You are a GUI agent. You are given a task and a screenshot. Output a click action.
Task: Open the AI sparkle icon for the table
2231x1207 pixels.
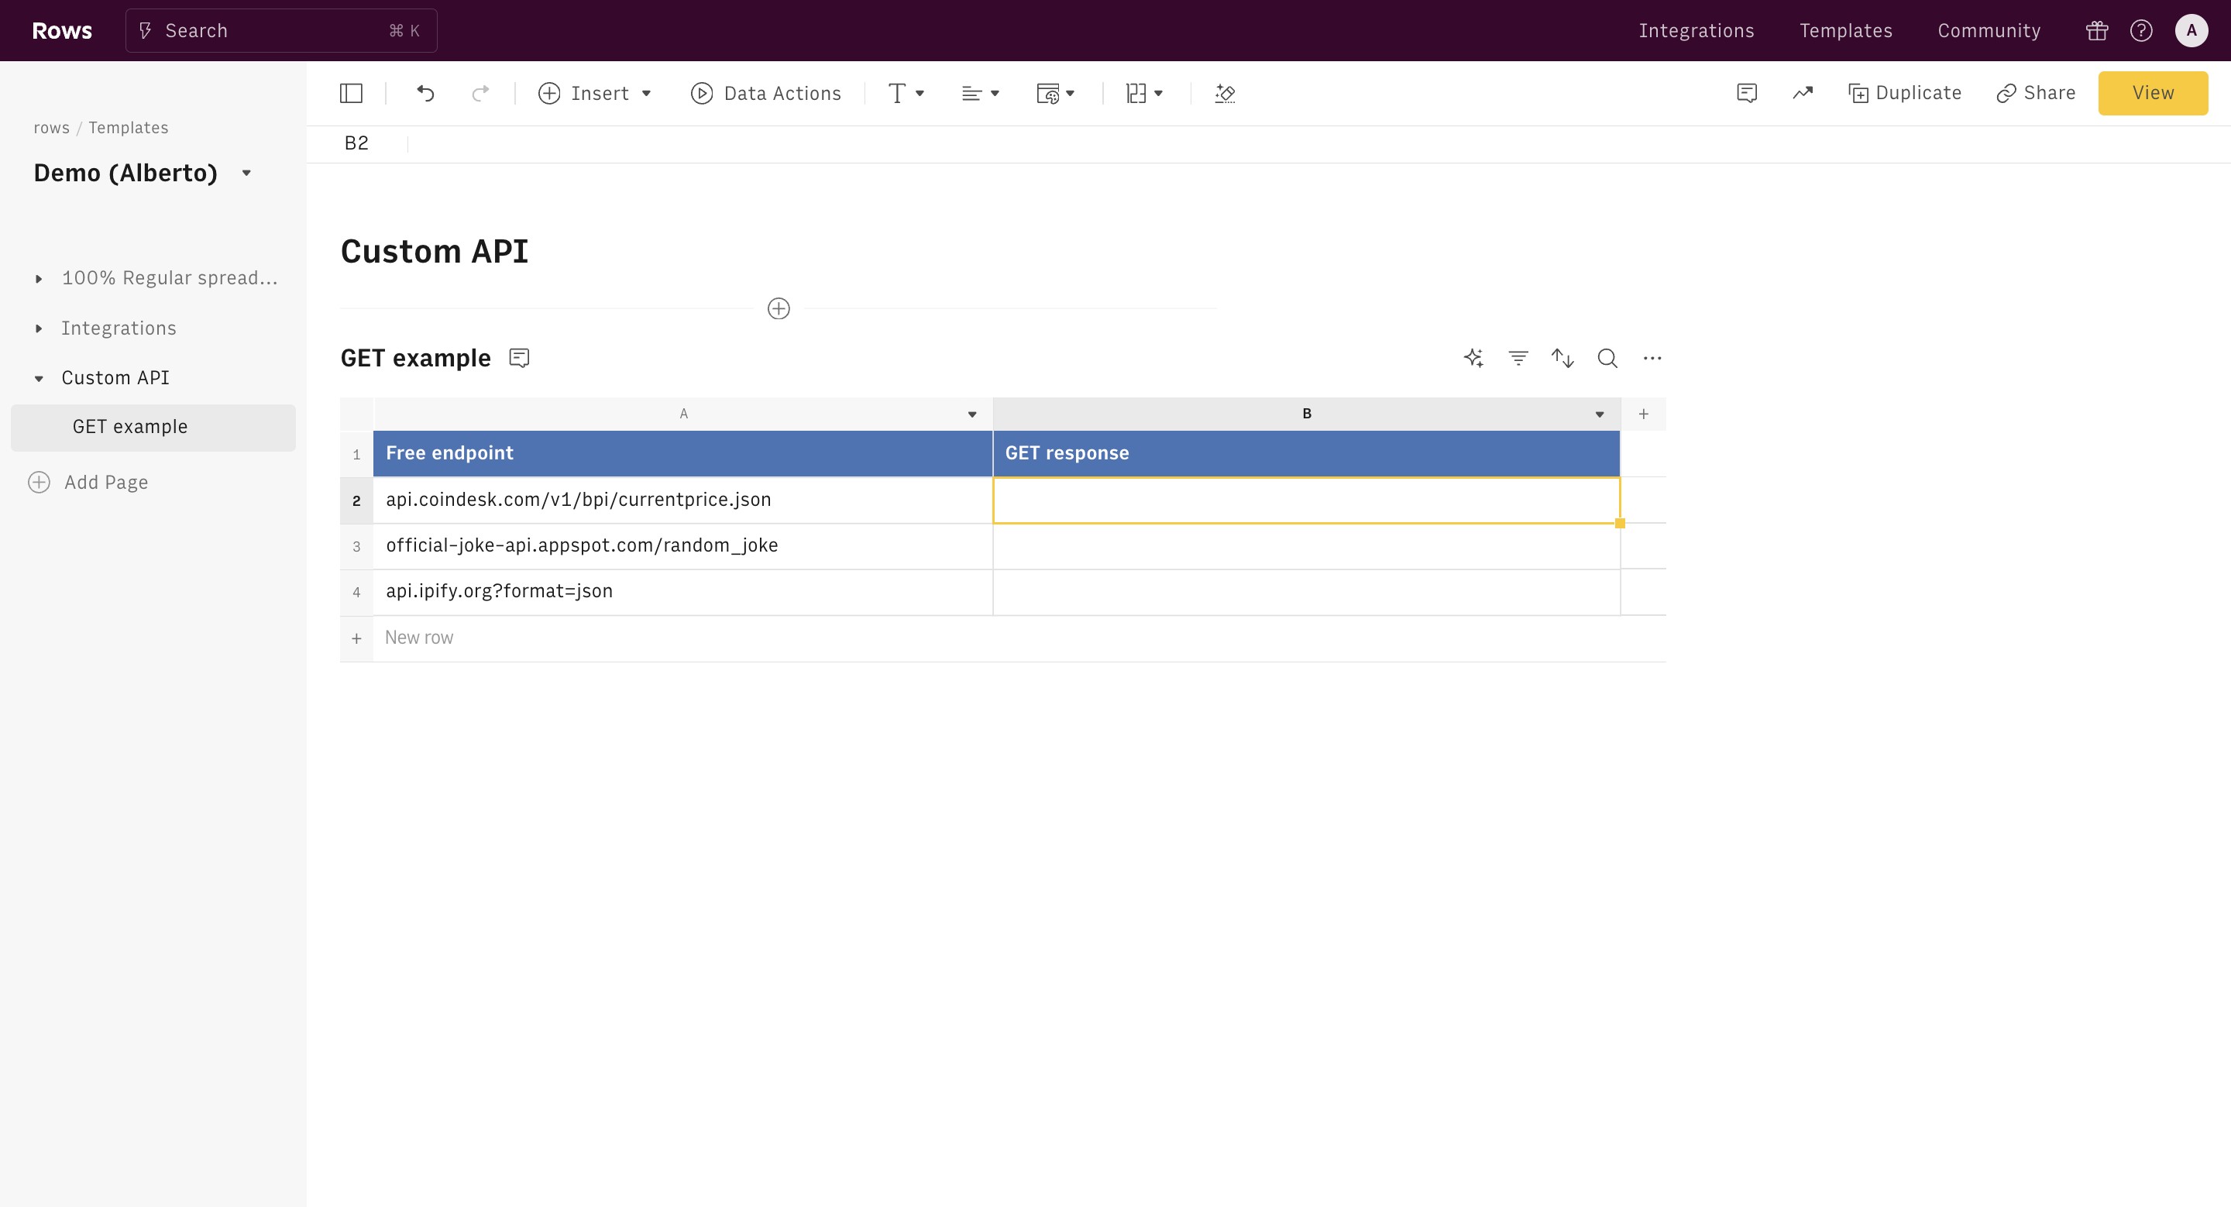pyautogui.click(x=1473, y=358)
